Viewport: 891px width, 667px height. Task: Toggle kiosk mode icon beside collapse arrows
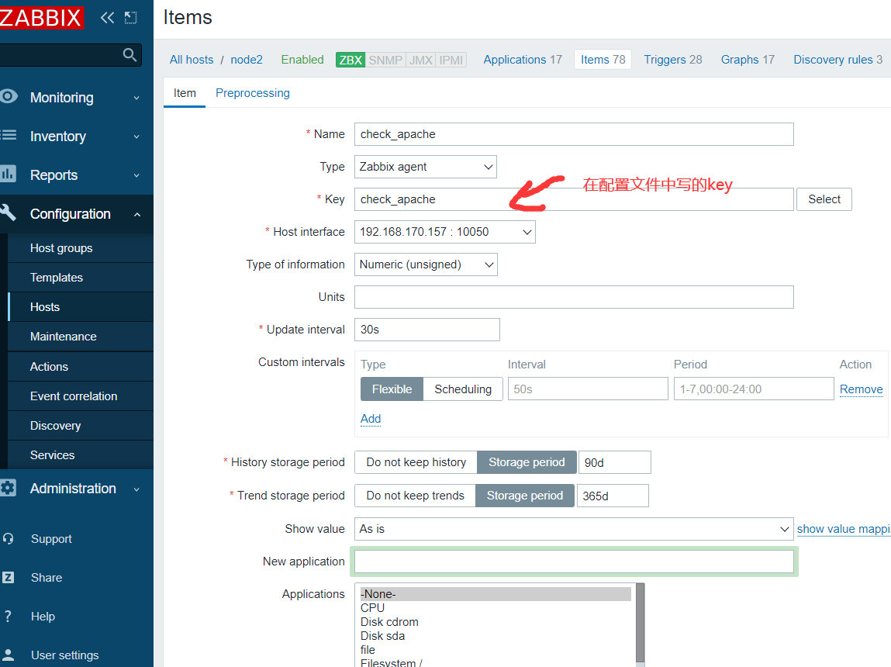pyautogui.click(x=131, y=18)
